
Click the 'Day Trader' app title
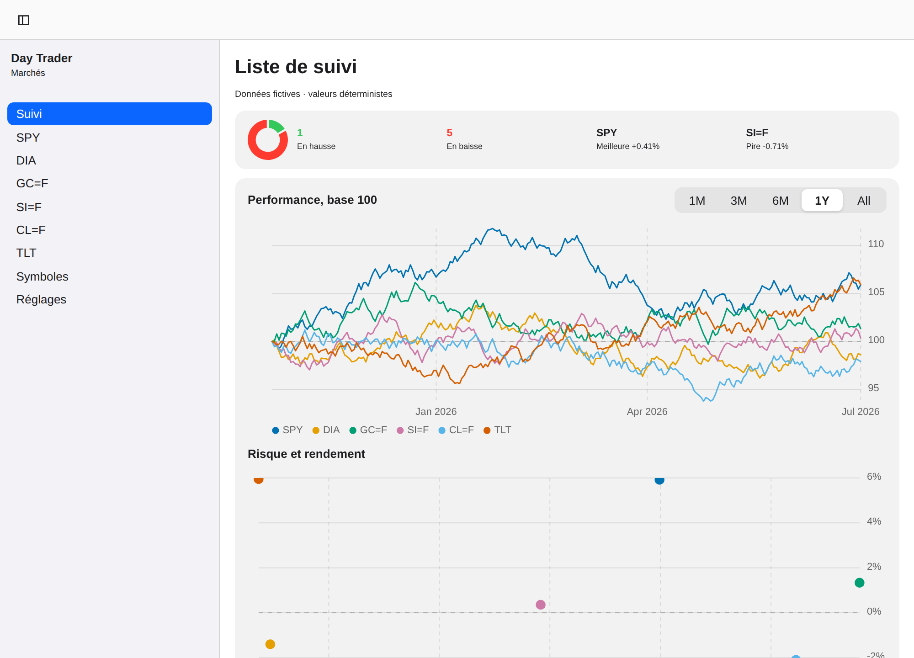tap(42, 58)
